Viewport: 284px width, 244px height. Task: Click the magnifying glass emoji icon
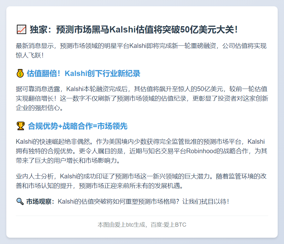click(20, 201)
